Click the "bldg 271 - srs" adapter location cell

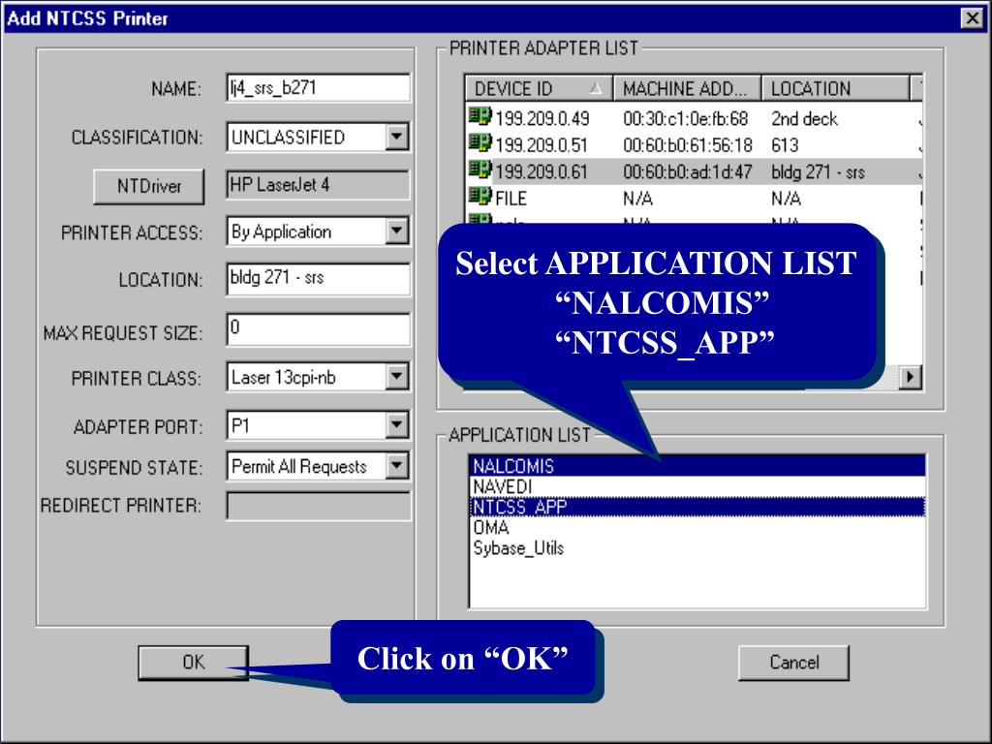coord(818,171)
